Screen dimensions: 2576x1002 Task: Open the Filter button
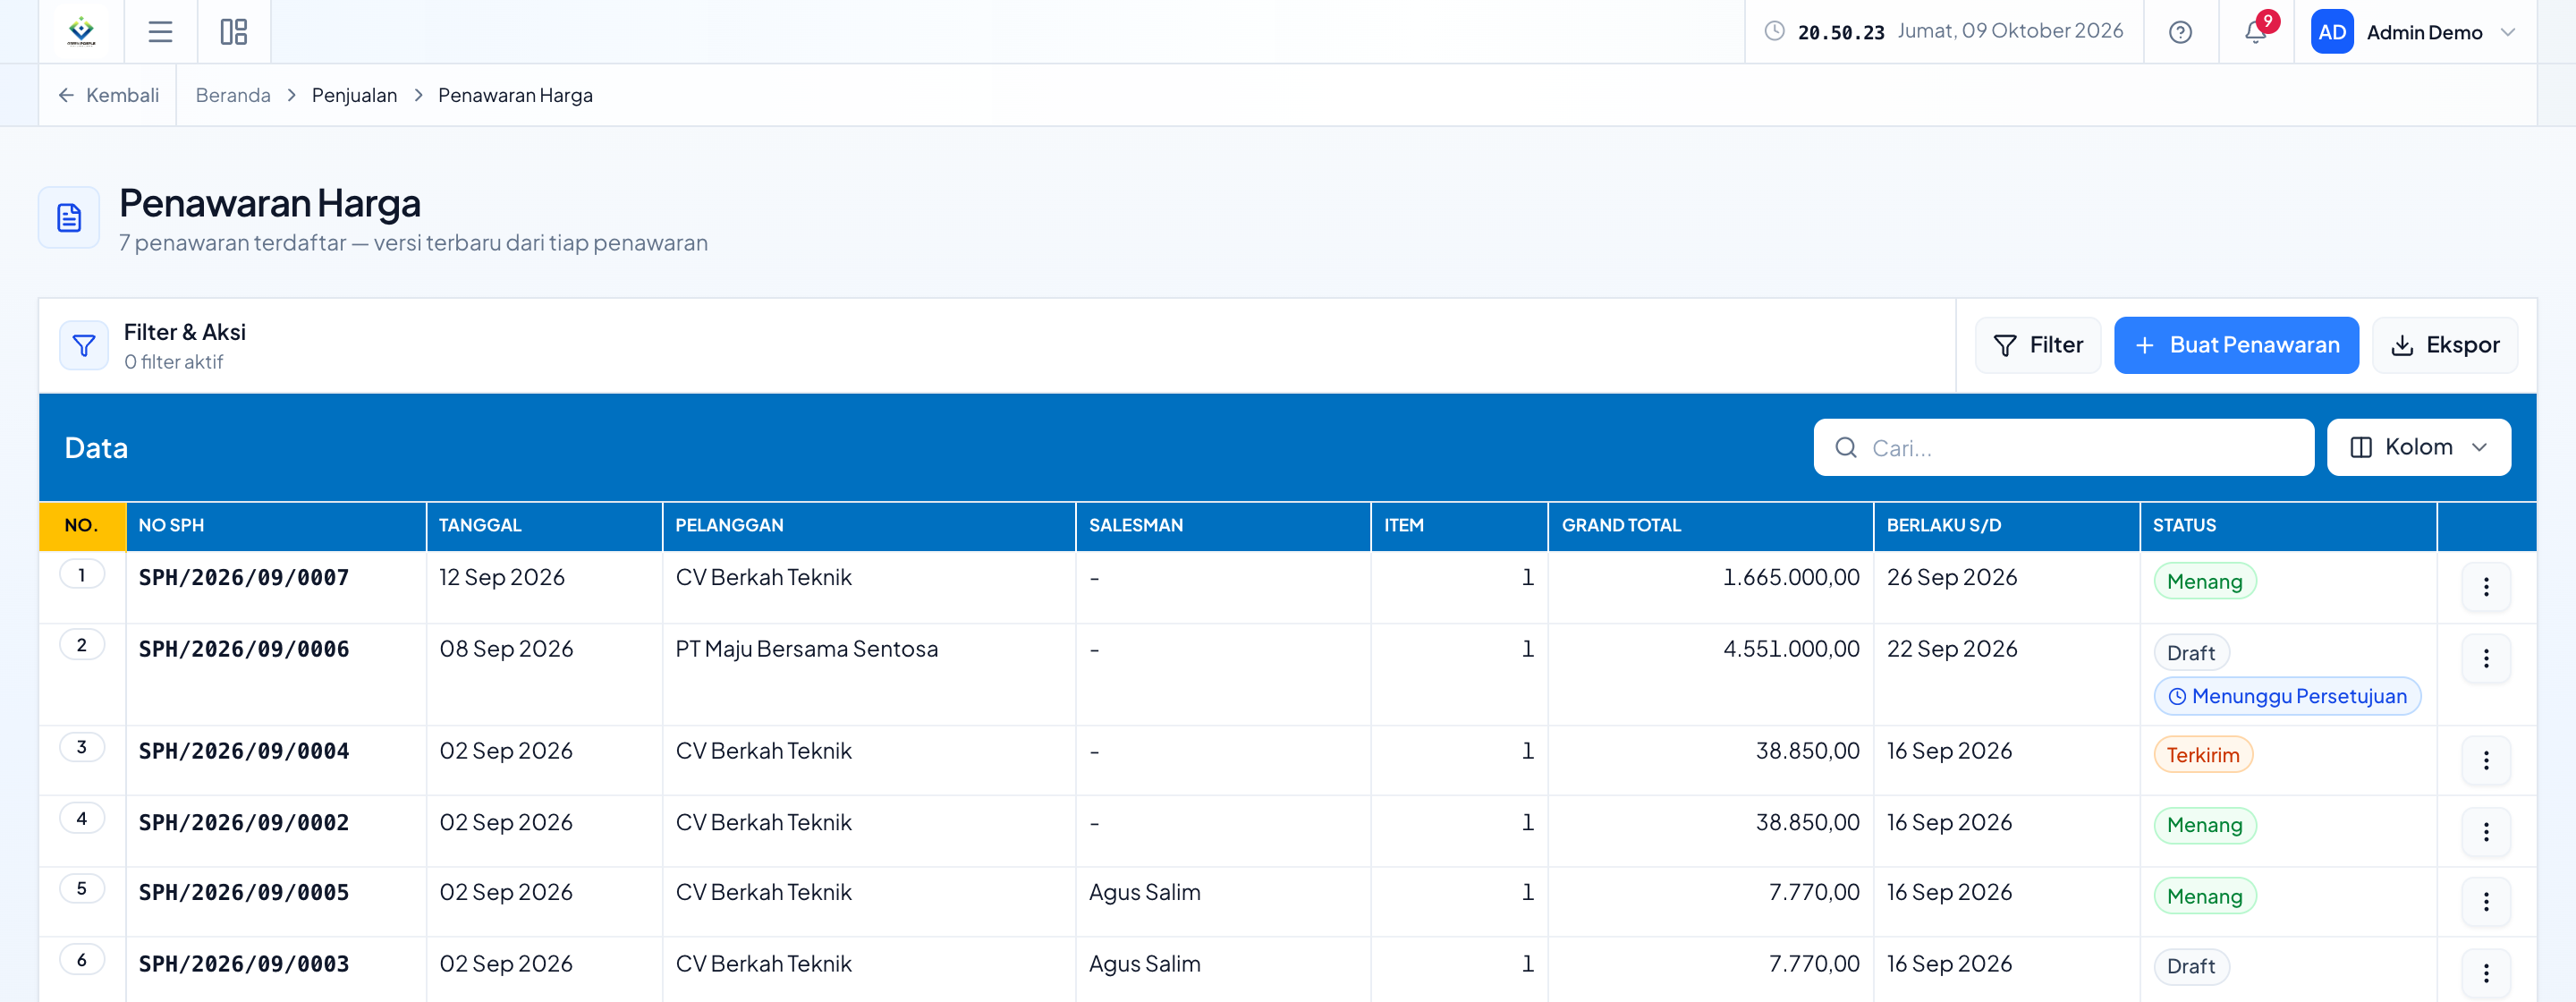click(2037, 345)
